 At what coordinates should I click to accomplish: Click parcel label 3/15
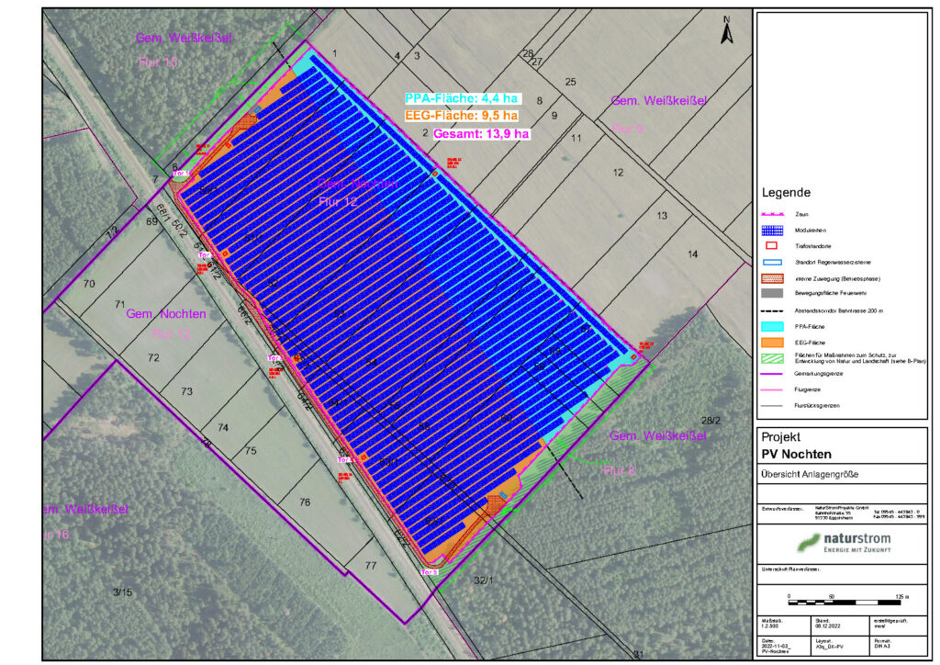pos(122,592)
